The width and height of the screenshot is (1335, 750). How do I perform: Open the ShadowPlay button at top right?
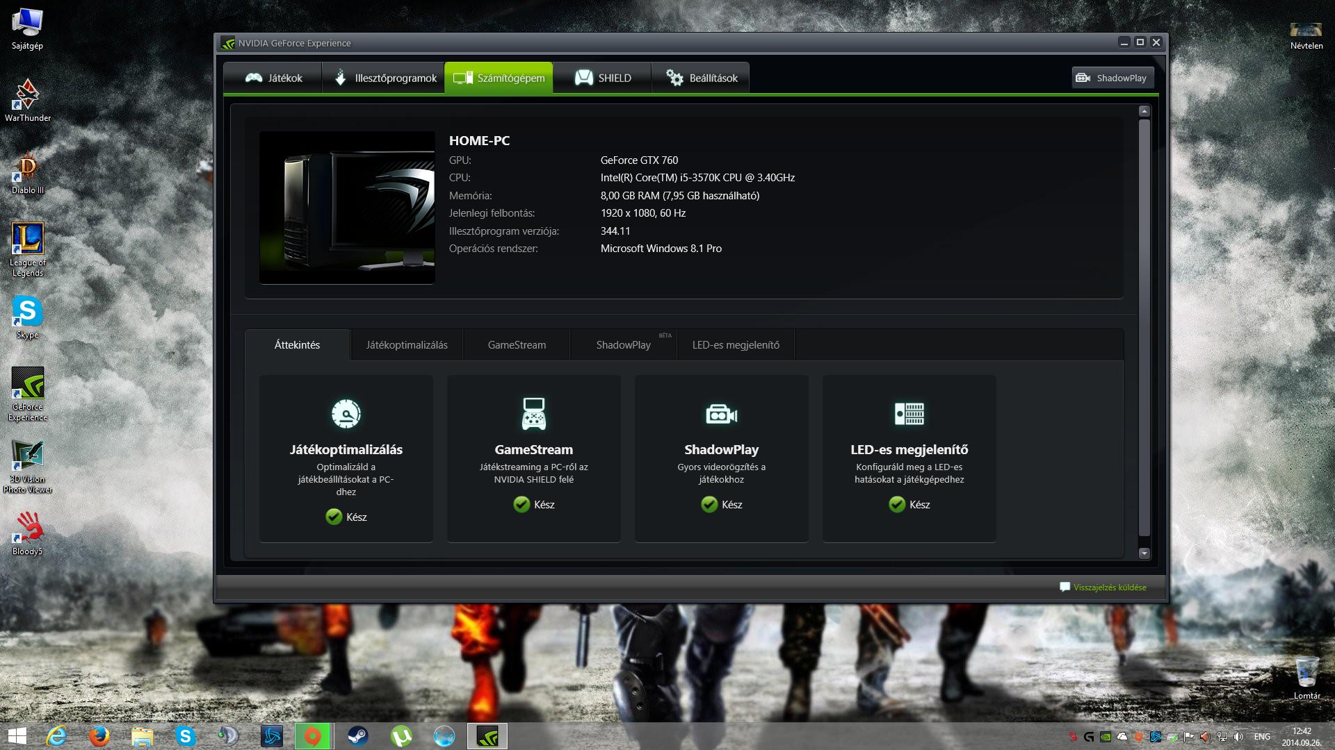point(1112,78)
